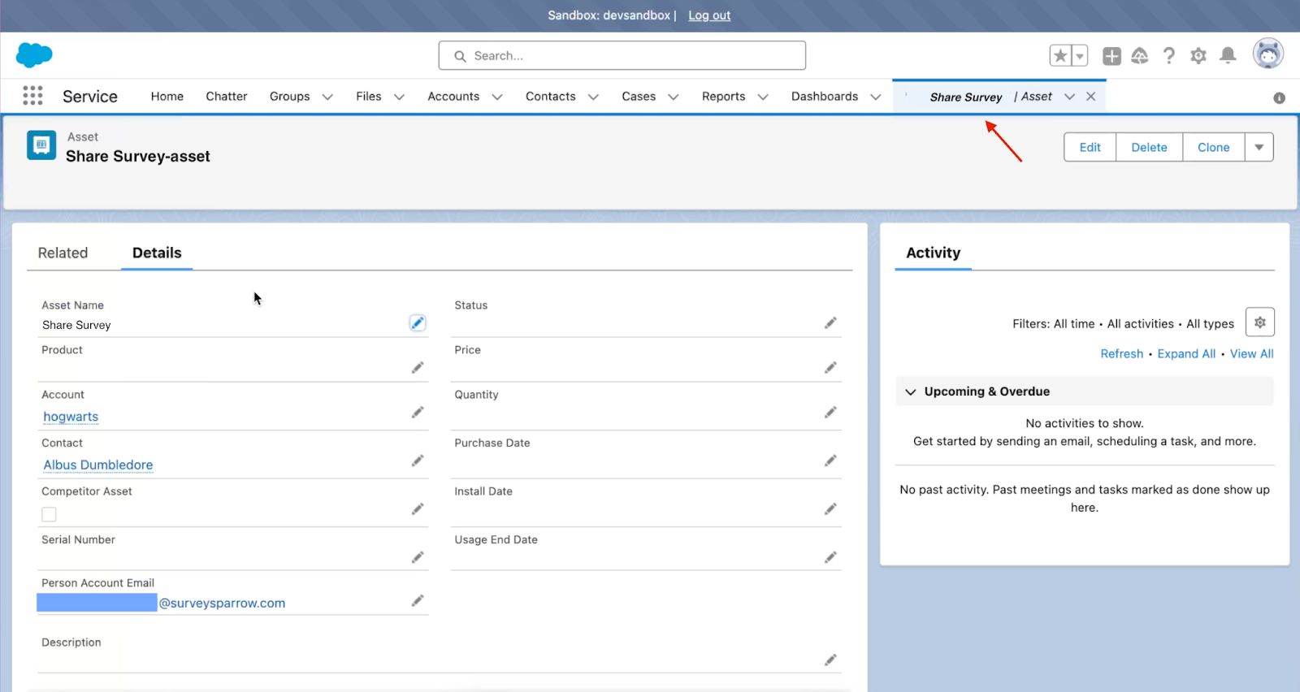Collapse the Upcoming & Overdue section
The width and height of the screenshot is (1300, 692).
point(911,391)
